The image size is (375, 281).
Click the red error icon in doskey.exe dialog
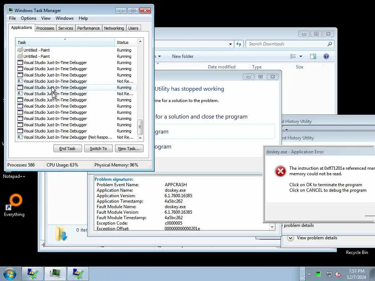click(280, 171)
